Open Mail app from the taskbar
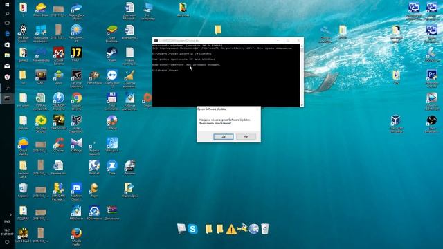This screenshot has width=443, height=249. (7, 66)
